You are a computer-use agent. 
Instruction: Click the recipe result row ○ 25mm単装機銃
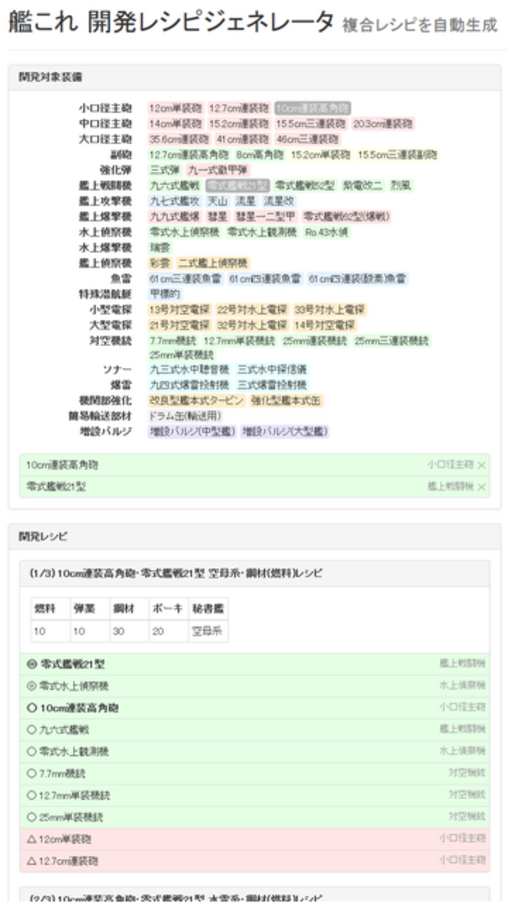pos(255,817)
